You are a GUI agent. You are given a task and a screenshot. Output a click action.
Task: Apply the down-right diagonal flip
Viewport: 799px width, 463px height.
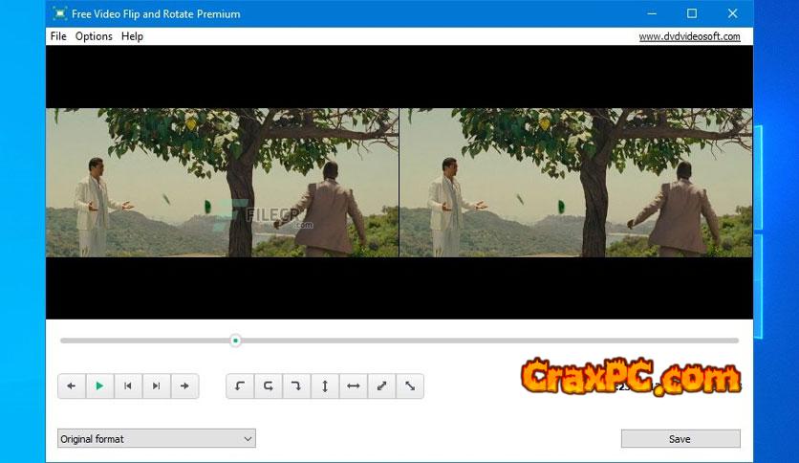(x=409, y=386)
